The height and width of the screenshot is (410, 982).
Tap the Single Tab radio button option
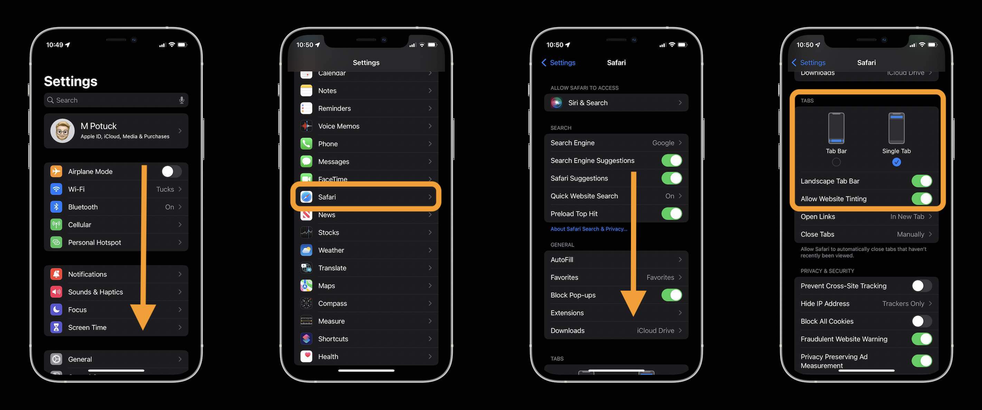point(896,162)
